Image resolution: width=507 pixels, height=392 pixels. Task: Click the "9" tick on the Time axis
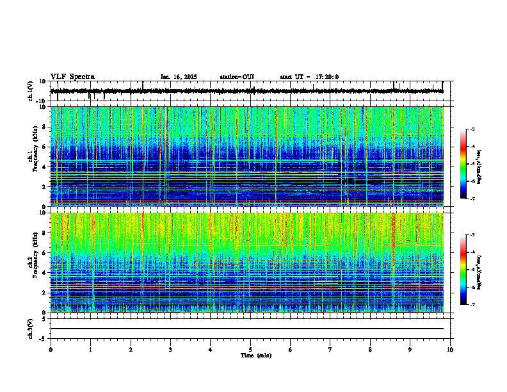pyautogui.click(x=410, y=350)
